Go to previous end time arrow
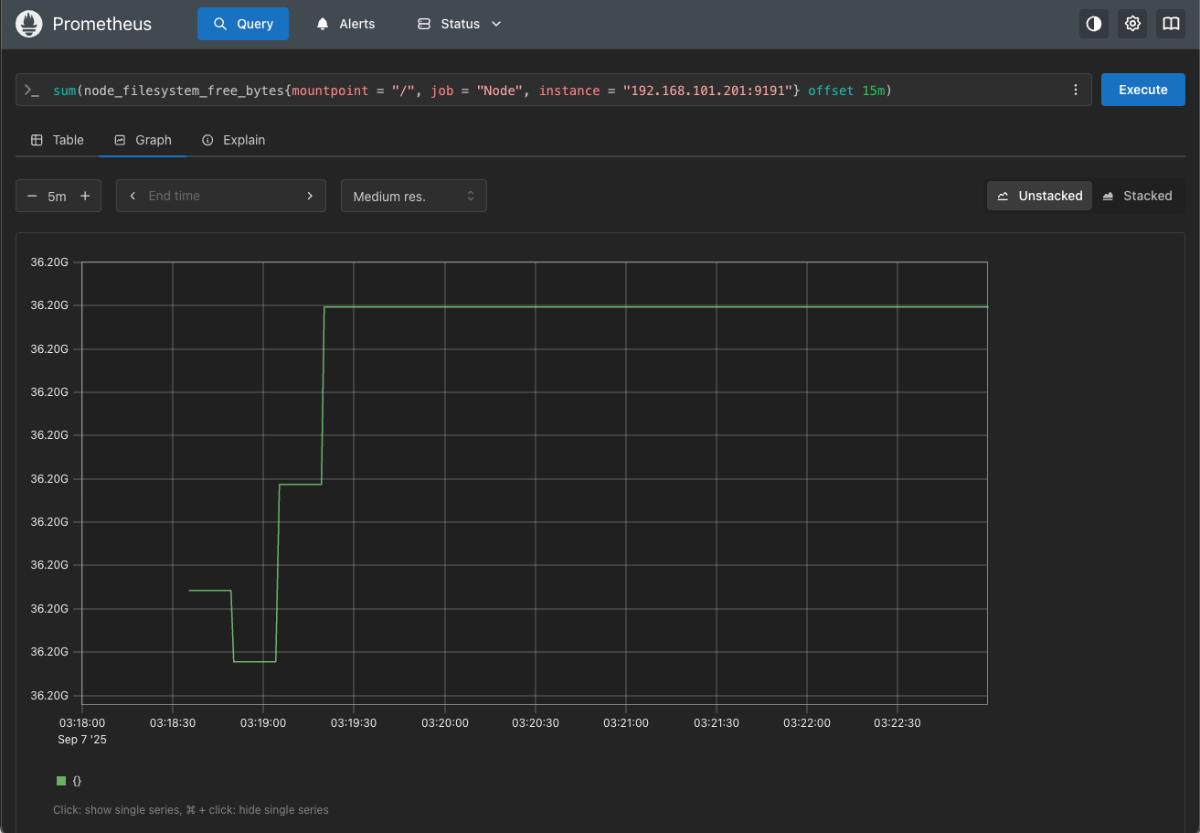Viewport: 1200px width, 833px height. point(133,196)
